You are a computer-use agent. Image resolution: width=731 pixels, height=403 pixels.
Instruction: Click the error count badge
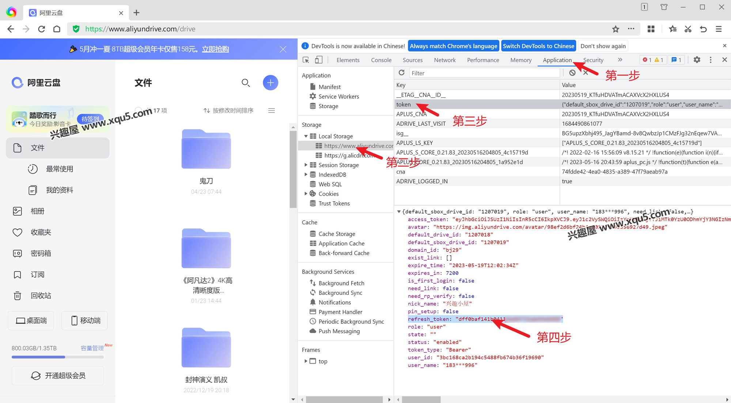pyautogui.click(x=647, y=60)
